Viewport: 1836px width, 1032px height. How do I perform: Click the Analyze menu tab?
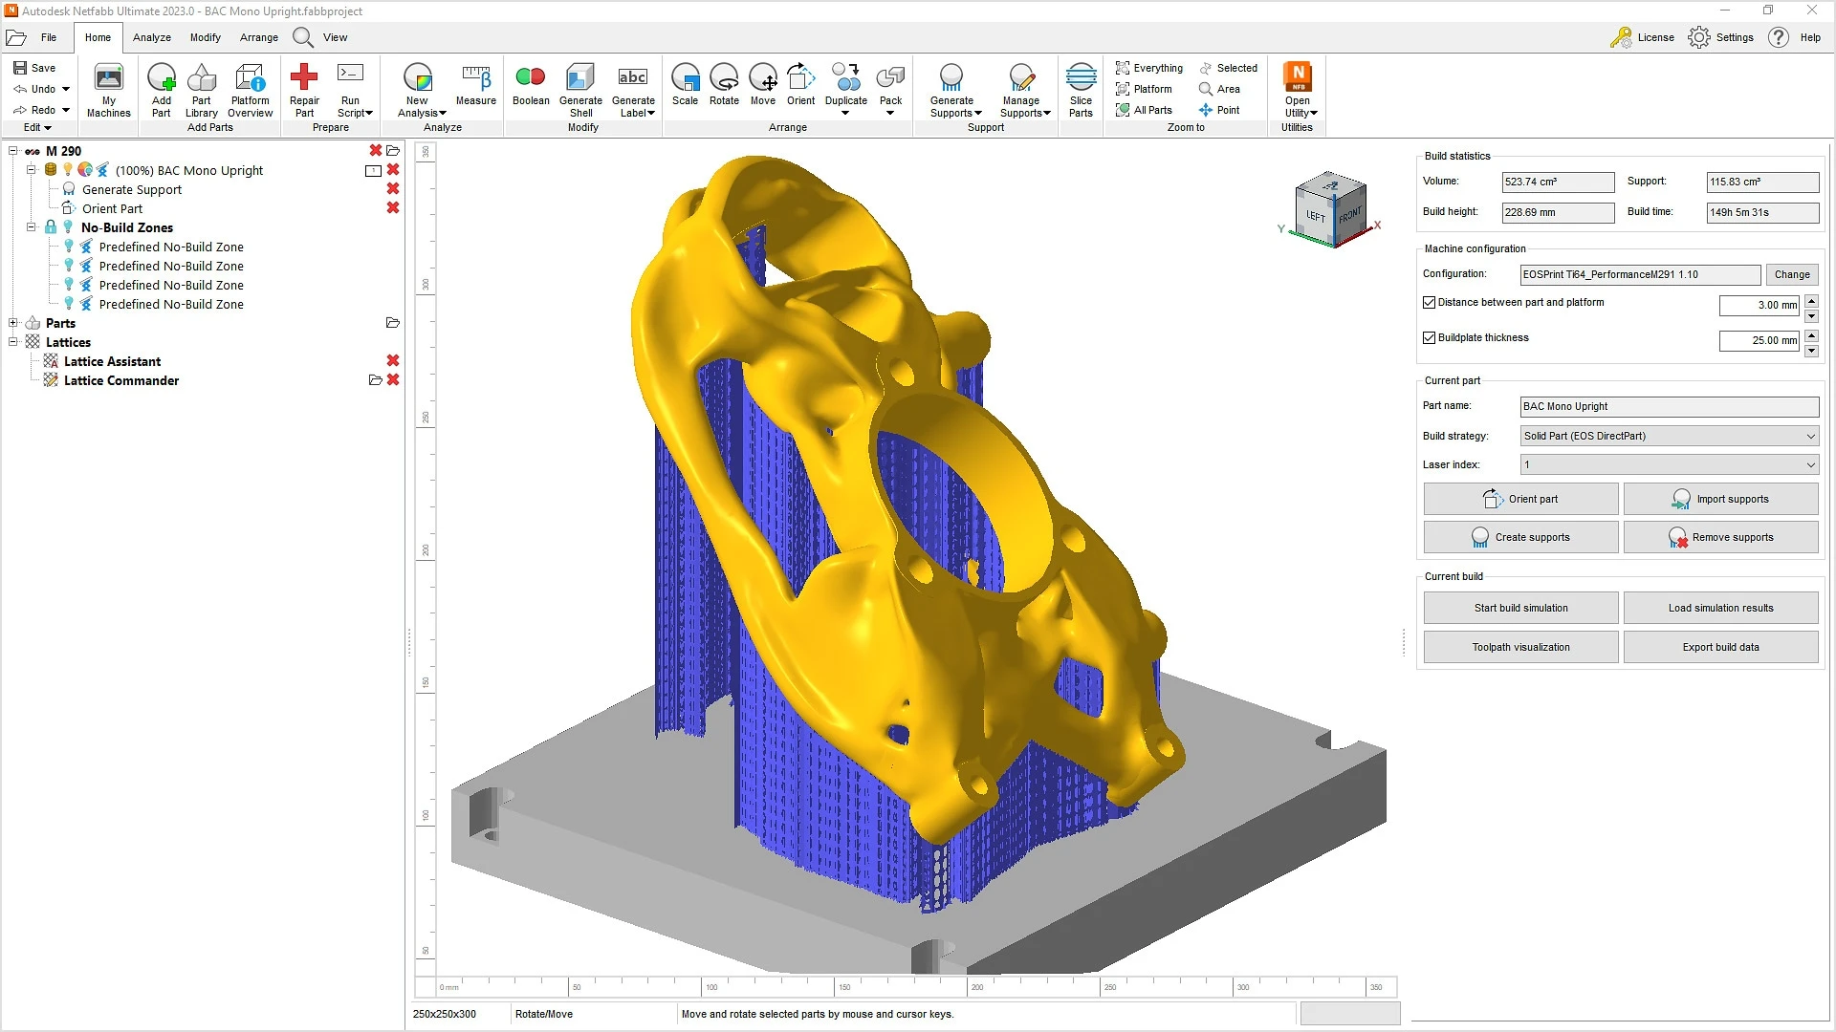tap(151, 36)
